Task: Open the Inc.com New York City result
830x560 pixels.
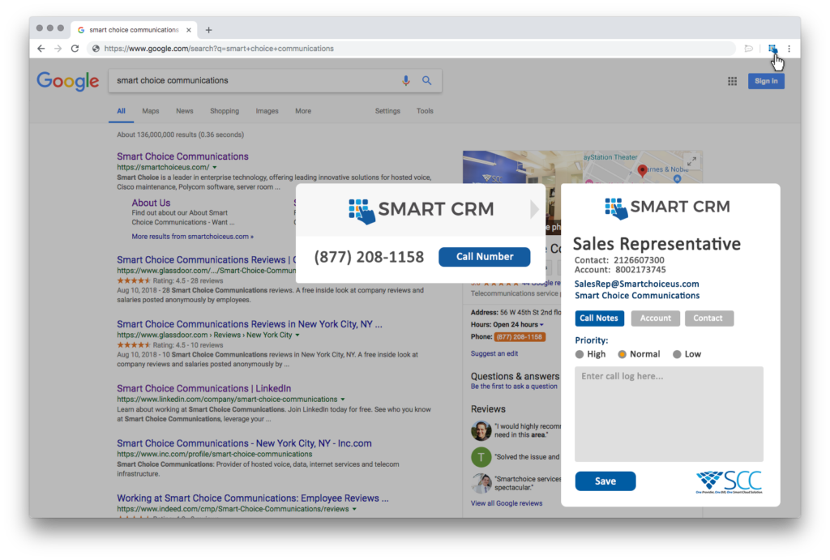Action: coord(244,443)
